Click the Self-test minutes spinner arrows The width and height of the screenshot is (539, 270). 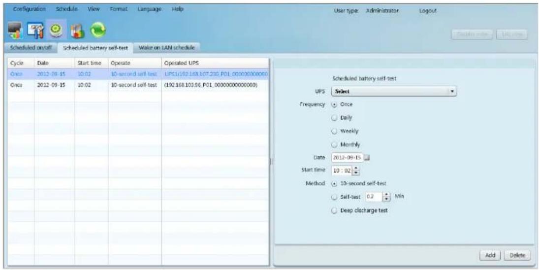tap(387, 197)
